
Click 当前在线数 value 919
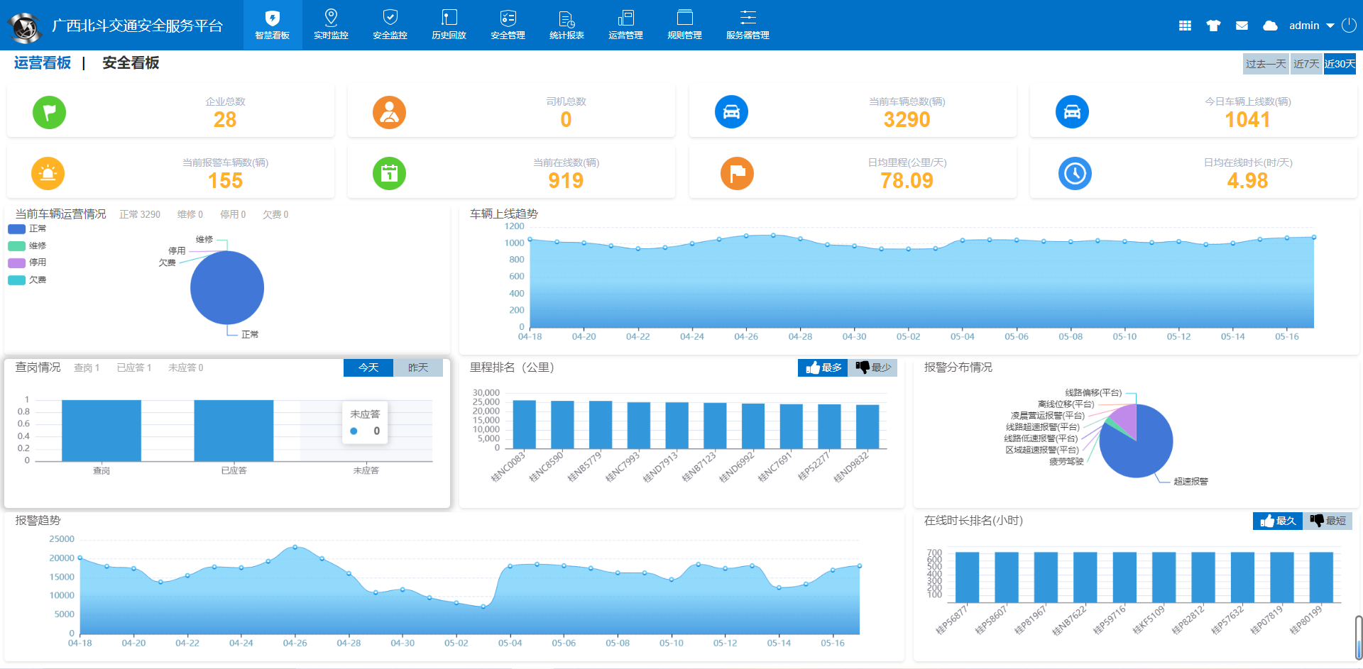[x=566, y=181]
